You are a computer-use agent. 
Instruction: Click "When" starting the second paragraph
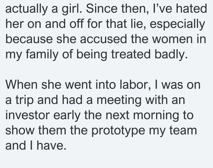[x=22, y=84]
